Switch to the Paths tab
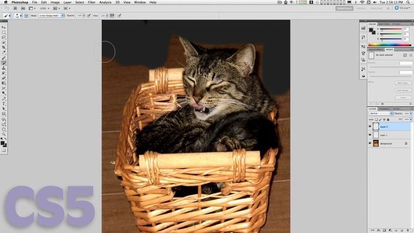This screenshot has width=414, height=233. (x=396, y=109)
